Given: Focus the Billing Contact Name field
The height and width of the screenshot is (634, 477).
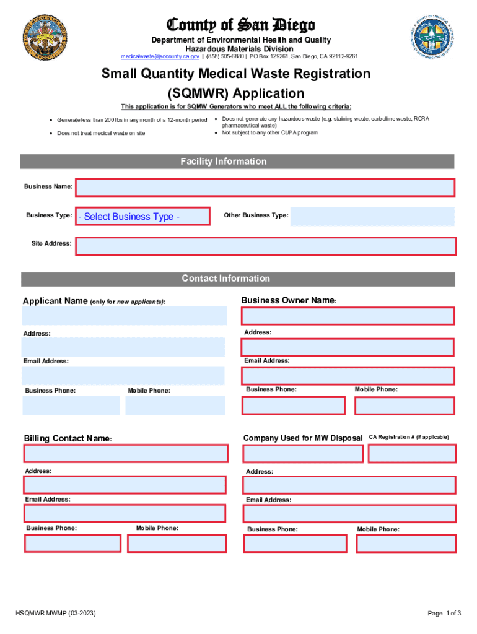Looking at the screenshot, I should [x=126, y=454].
